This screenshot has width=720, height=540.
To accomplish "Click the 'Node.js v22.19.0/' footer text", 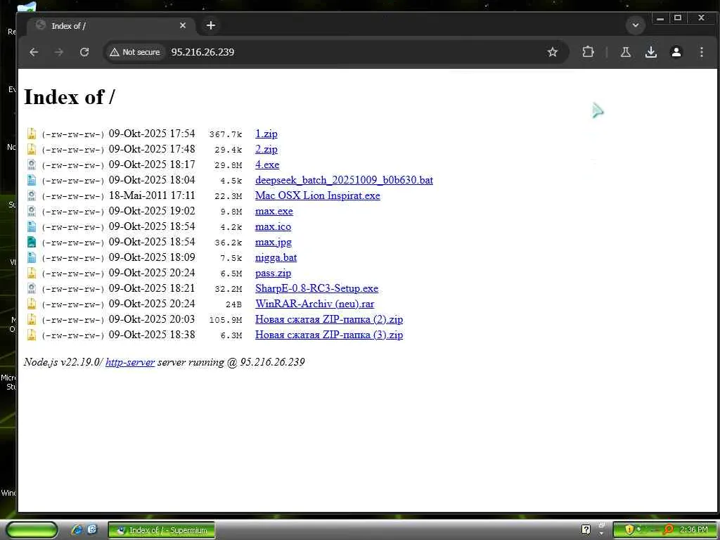I will 64,362.
